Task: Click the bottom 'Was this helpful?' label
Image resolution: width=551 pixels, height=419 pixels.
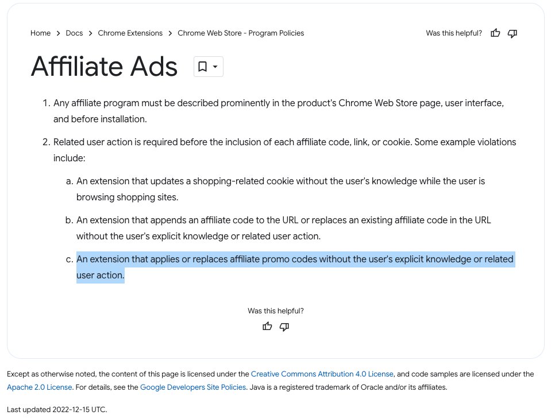Action: [276, 311]
